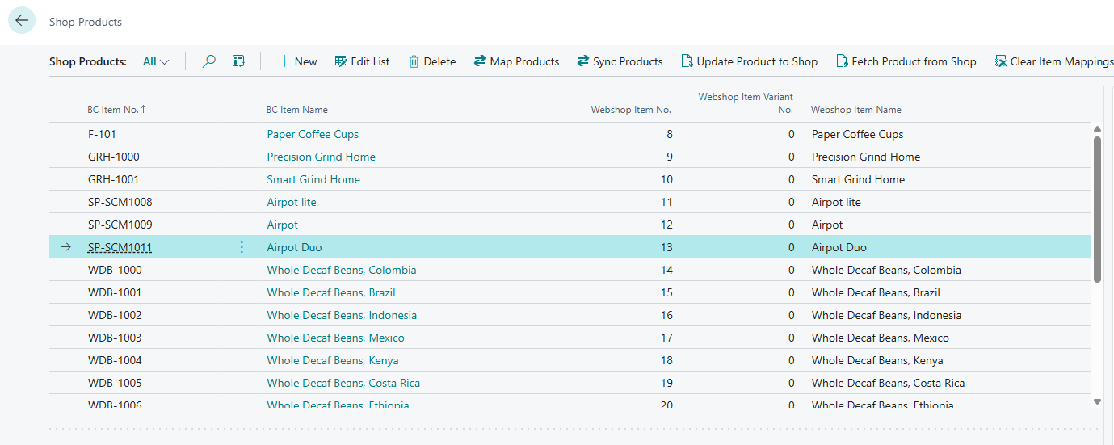Image resolution: width=1114 pixels, height=445 pixels.
Task: Open Whole Decaf Beans, Costa Rica link
Action: click(343, 383)
